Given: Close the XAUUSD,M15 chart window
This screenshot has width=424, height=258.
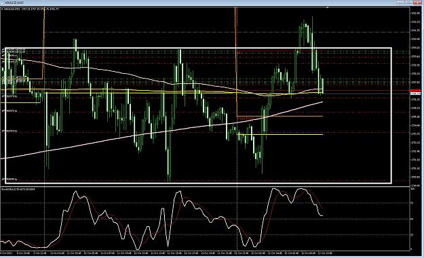Looking at the screenshot, I should [417, 3].
